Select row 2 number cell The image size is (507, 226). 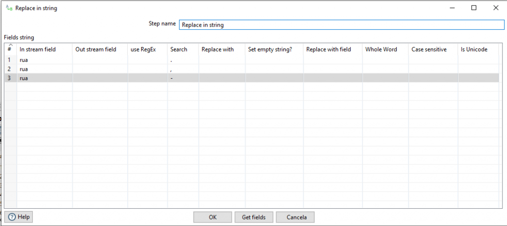click(x=11, y=69)
